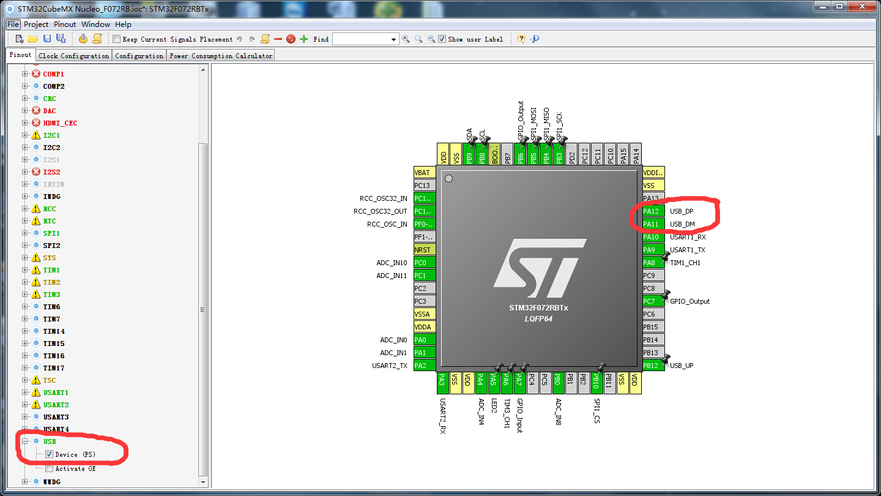This screenshot has width=881, height=496.
Task: Click the single floppy Save Project icon
Action: (x=47, y=39)
